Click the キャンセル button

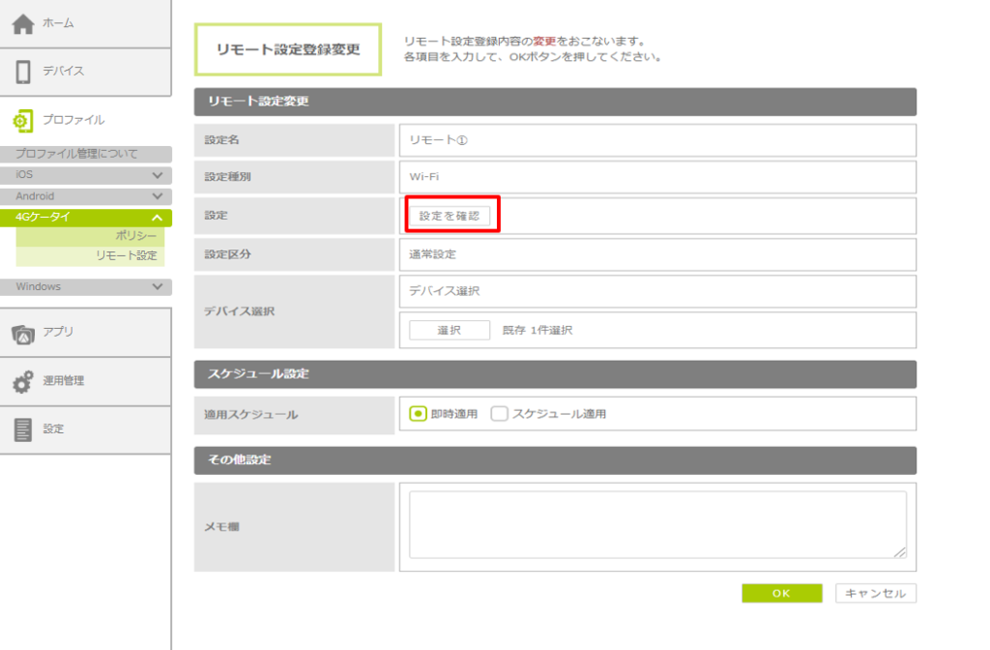click(x=875, y=594)
